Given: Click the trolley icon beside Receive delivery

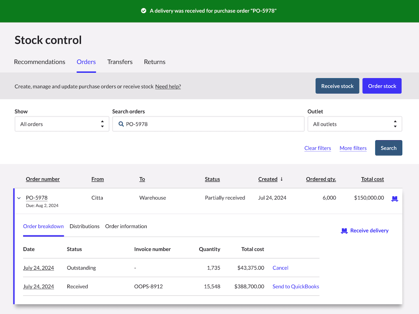Looking at the screenshot, I should [x=344, y=231].
